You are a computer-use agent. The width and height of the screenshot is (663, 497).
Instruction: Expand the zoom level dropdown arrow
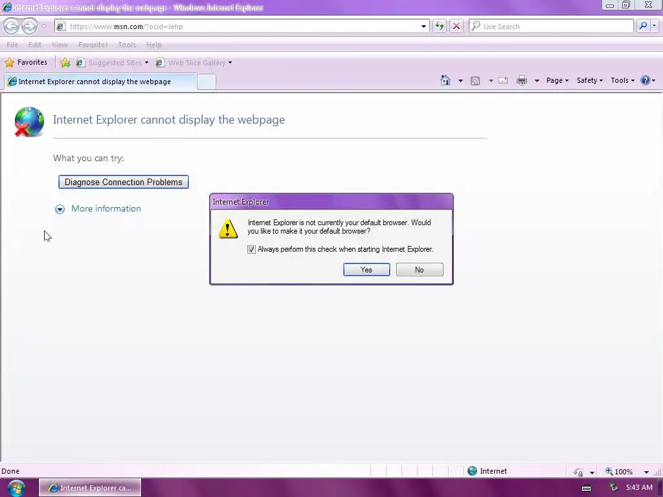pyautogui.click(x=646, y=472)
